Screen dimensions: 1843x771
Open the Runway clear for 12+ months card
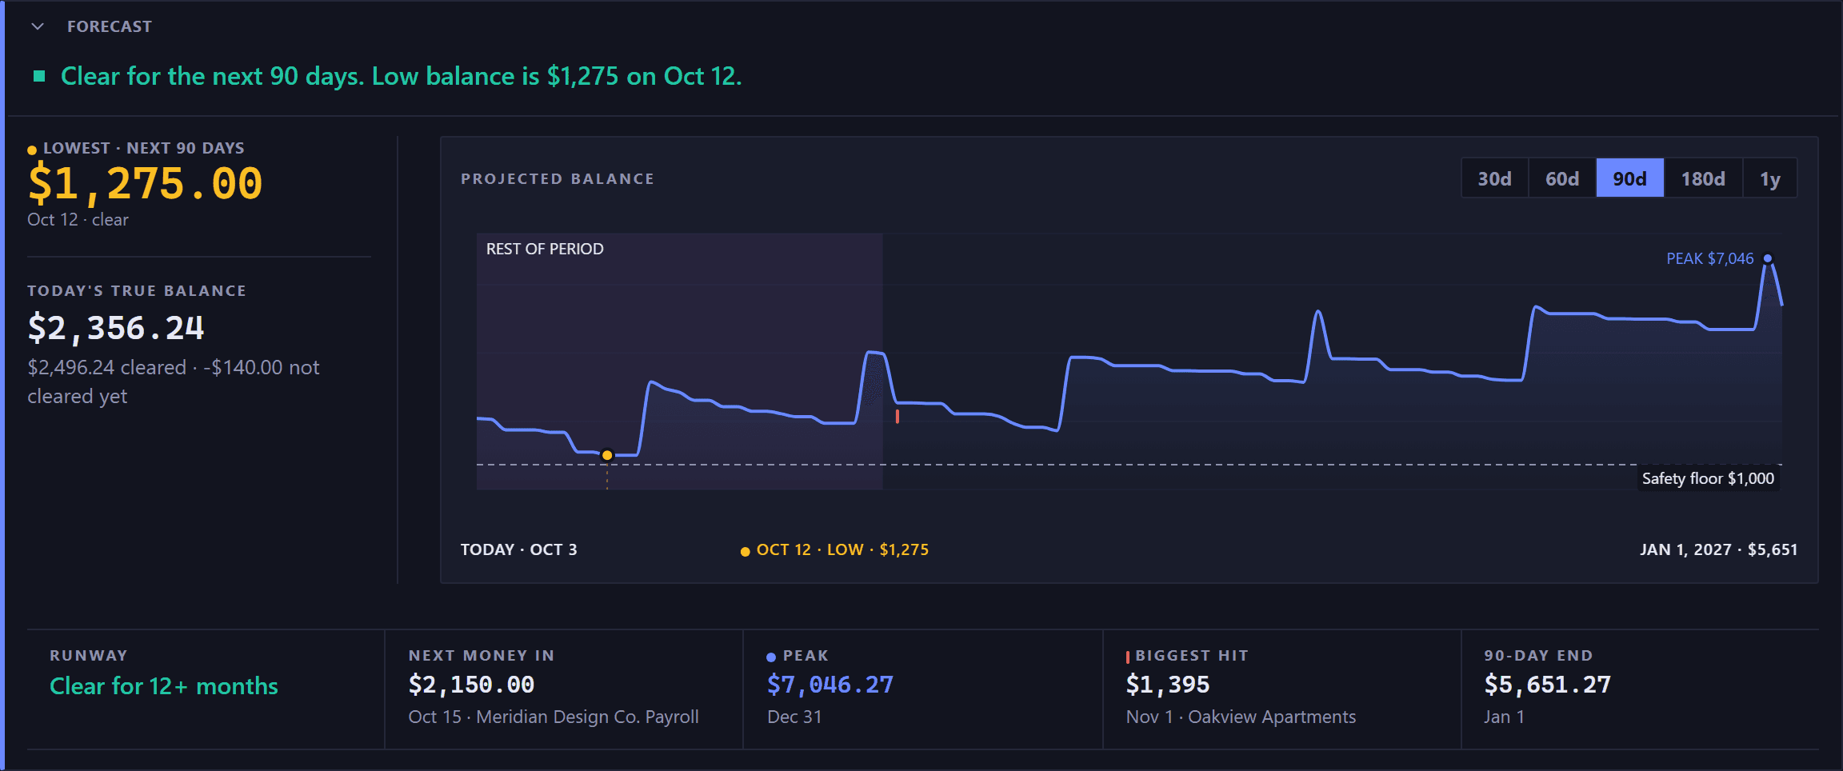[x=206, y=689]
